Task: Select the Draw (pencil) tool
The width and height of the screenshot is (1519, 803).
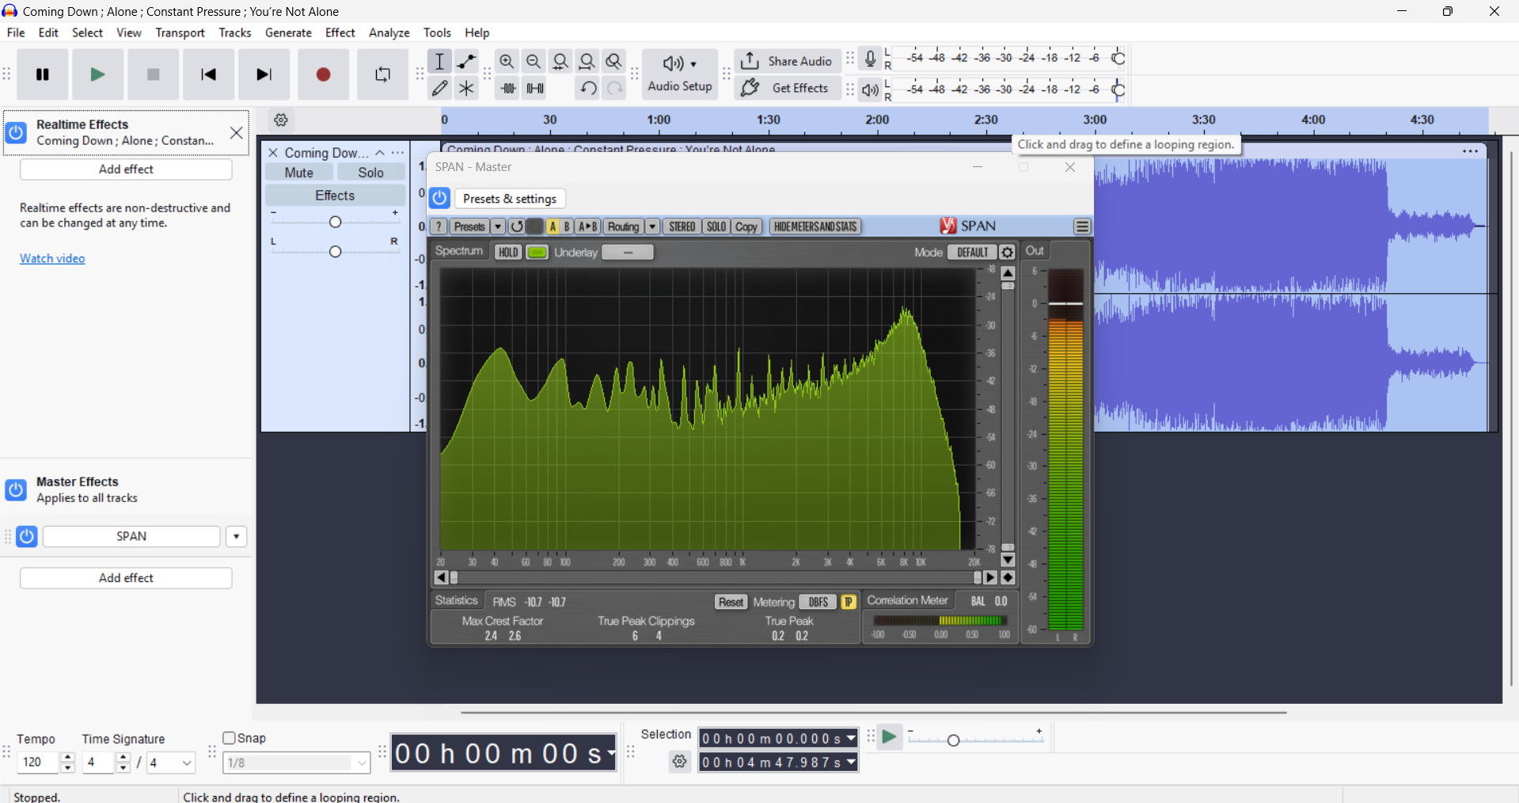Action: click(440, 89)
